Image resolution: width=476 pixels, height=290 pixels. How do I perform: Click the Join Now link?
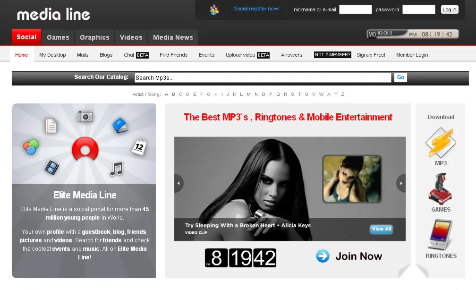tap(358, 256)
